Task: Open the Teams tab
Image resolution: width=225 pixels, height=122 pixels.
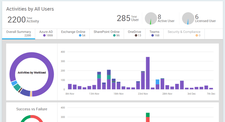Action: [x=154, y=33]
